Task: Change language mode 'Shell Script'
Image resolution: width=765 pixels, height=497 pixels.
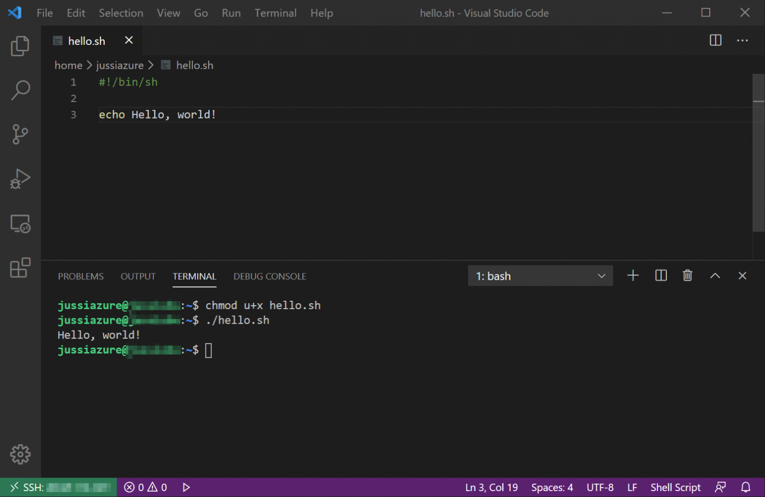Action: [x=675, y=488]
